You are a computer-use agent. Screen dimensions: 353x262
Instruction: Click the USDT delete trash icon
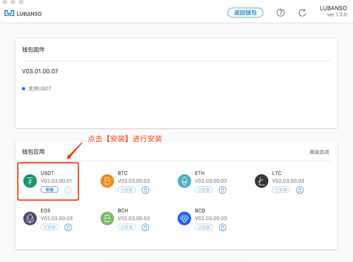[68, 190]
